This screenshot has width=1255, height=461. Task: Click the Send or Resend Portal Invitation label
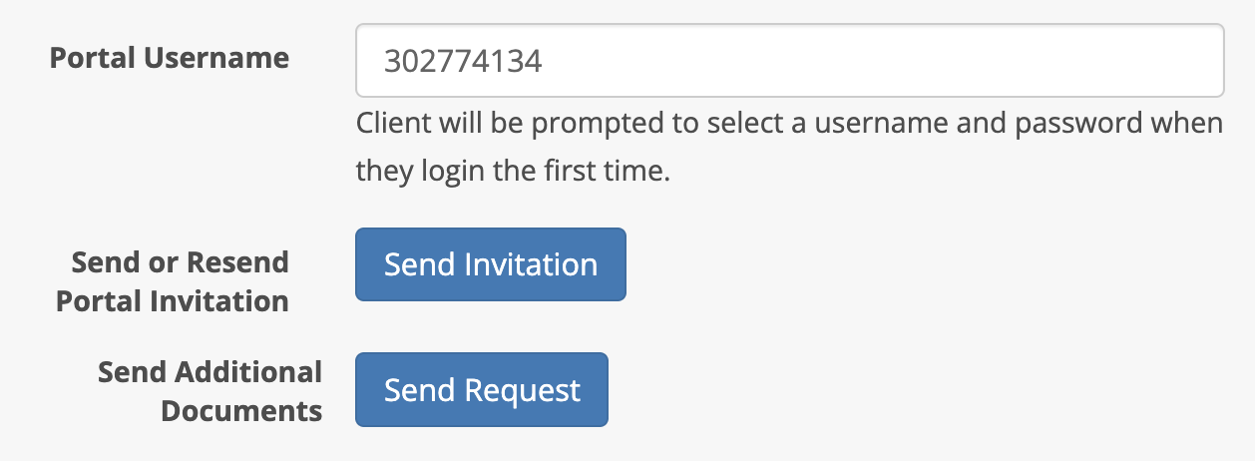coord(173,281)
